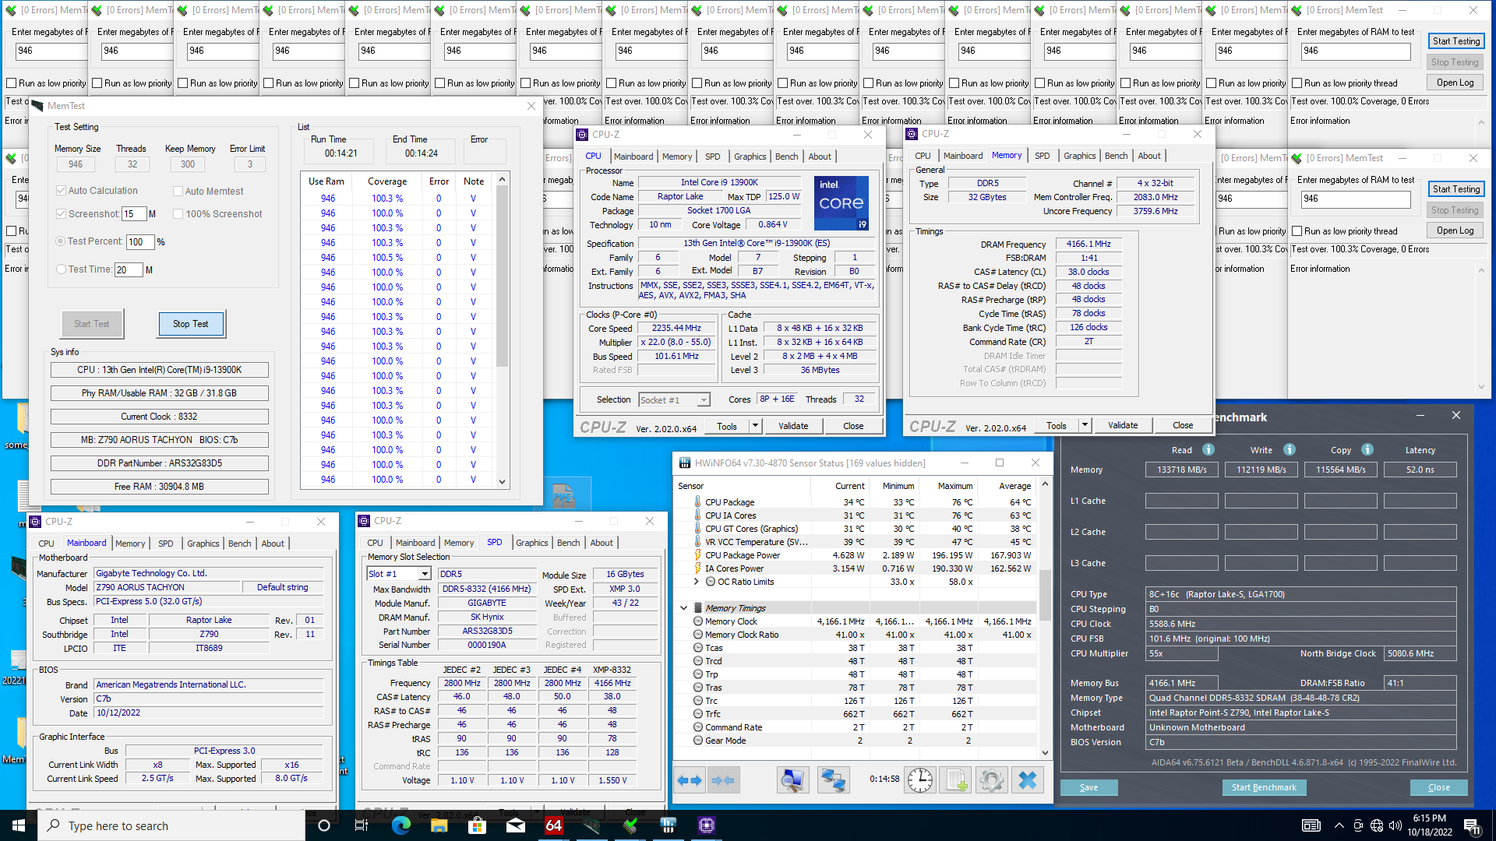Click HWiNFO reset clock icon
Viewport: 1496px width, 841px height.
pos(919,779)
